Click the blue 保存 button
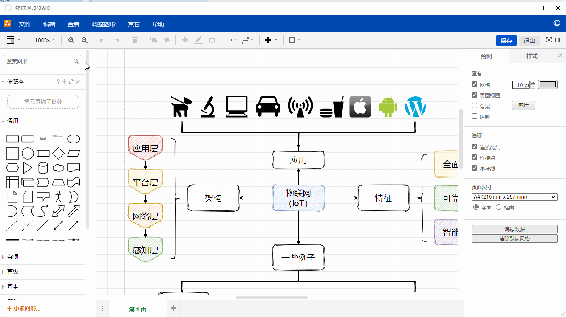Viewport: 566px width, 317px height. click(x=506, y=41)
